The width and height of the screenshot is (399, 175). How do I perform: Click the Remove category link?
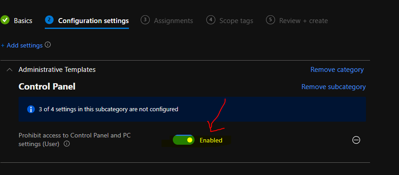tap(337, 70)
